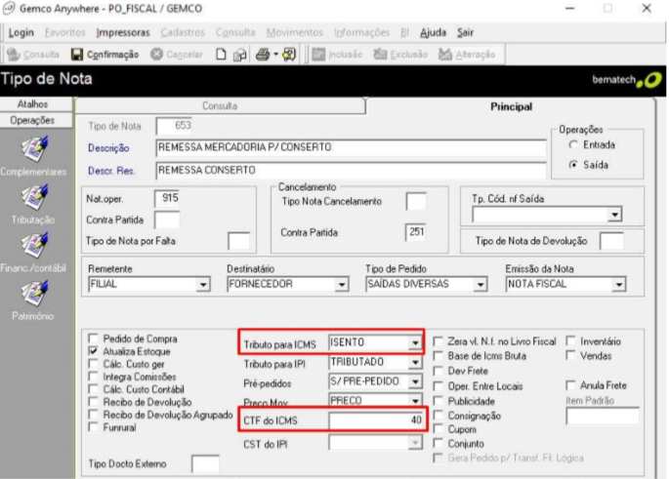Click the CTF do ICMS field
This screenshot has width=669, height=479.
point(377,420)
